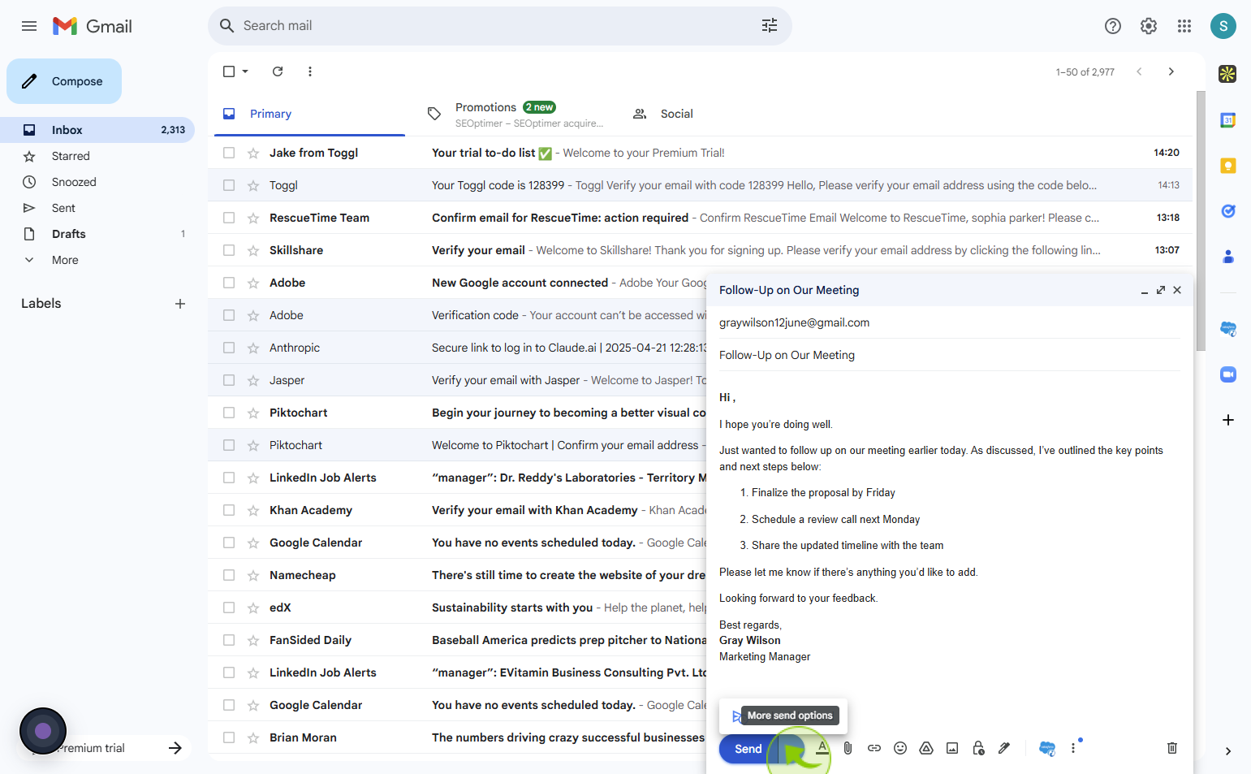Screen dimensions: 1251x774
Task: Check the Anthropic email row
Action: [x=229, y=348]
